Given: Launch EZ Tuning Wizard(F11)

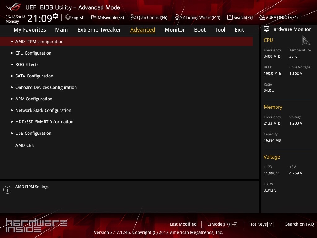Looking at the screenshot, I should [x=197, y=17].
